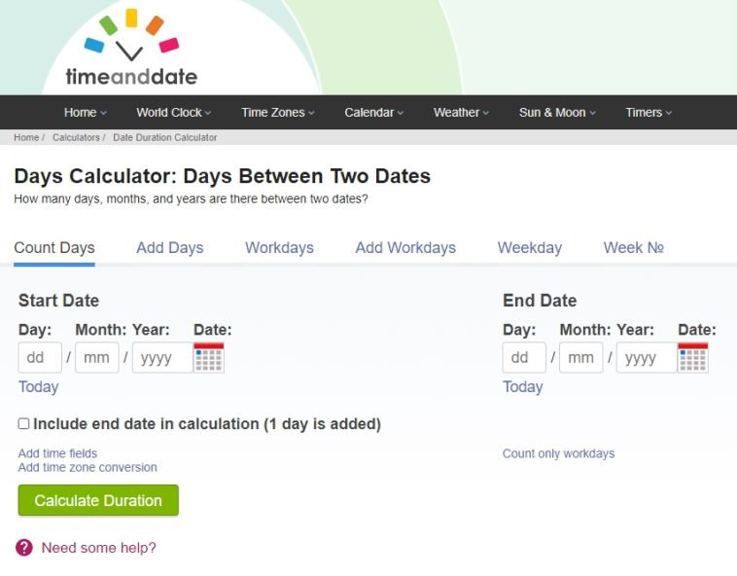Open the Weather menu dropdown

click(461, 113)
